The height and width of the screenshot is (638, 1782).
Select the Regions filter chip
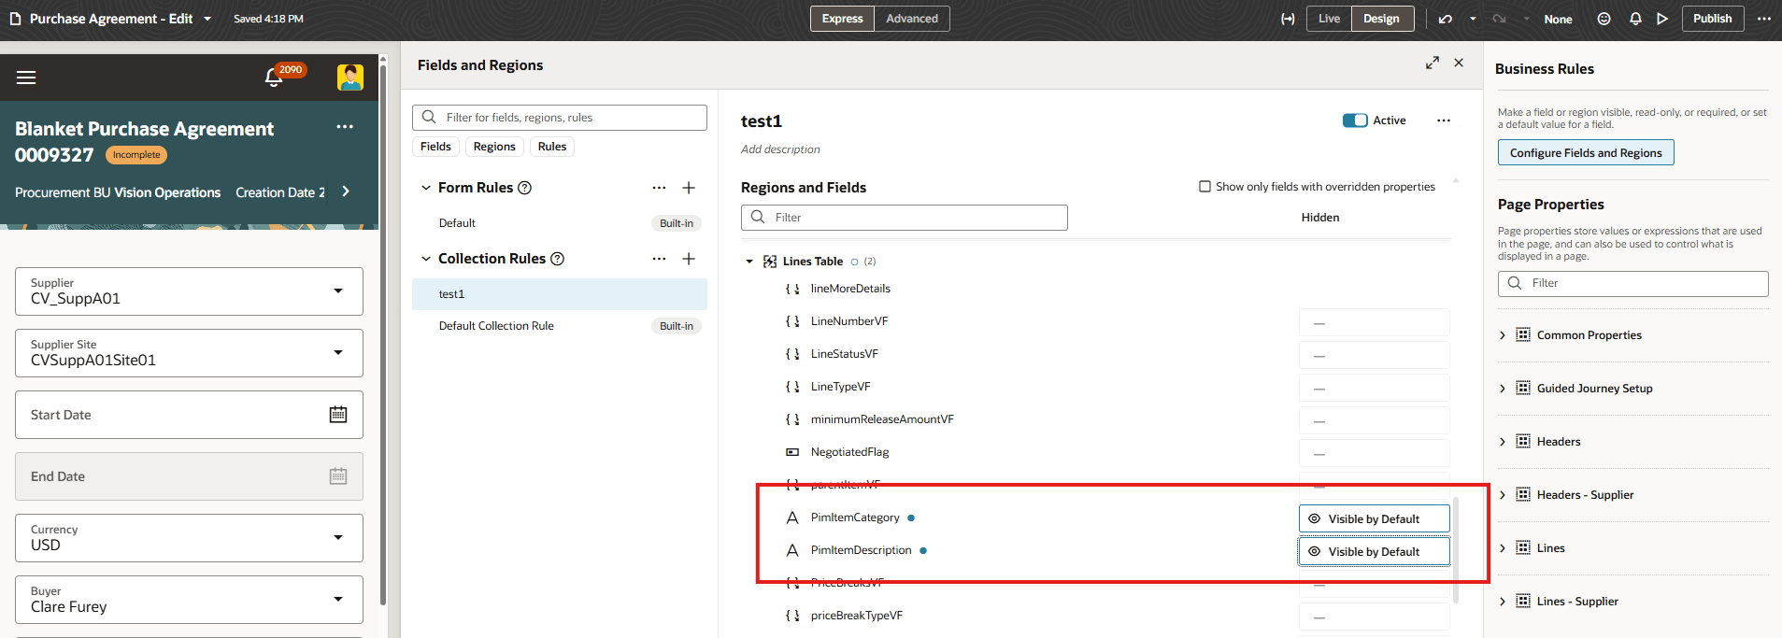pos(494,147)
